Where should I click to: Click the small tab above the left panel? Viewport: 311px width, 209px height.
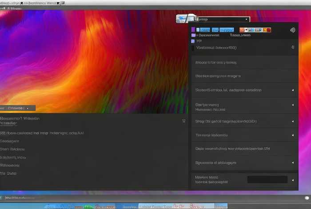click(18, 108)
